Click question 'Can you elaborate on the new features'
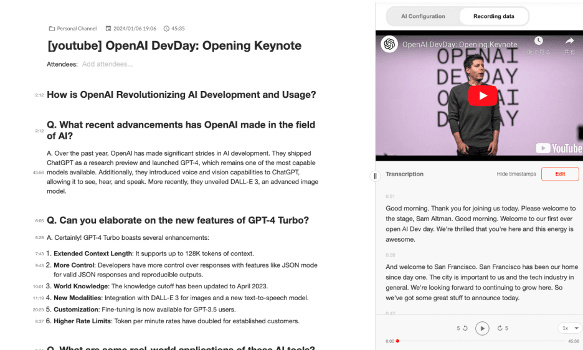 pyautogui.click(x=178, y=220)
